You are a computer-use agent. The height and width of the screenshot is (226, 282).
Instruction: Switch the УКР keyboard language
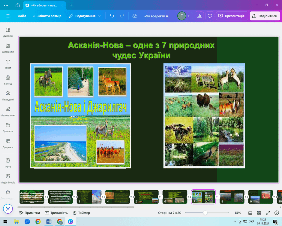[251, 221]
